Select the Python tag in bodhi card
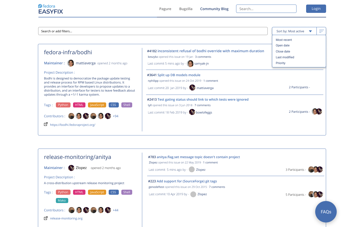364x227 pixels. point(63,105)
